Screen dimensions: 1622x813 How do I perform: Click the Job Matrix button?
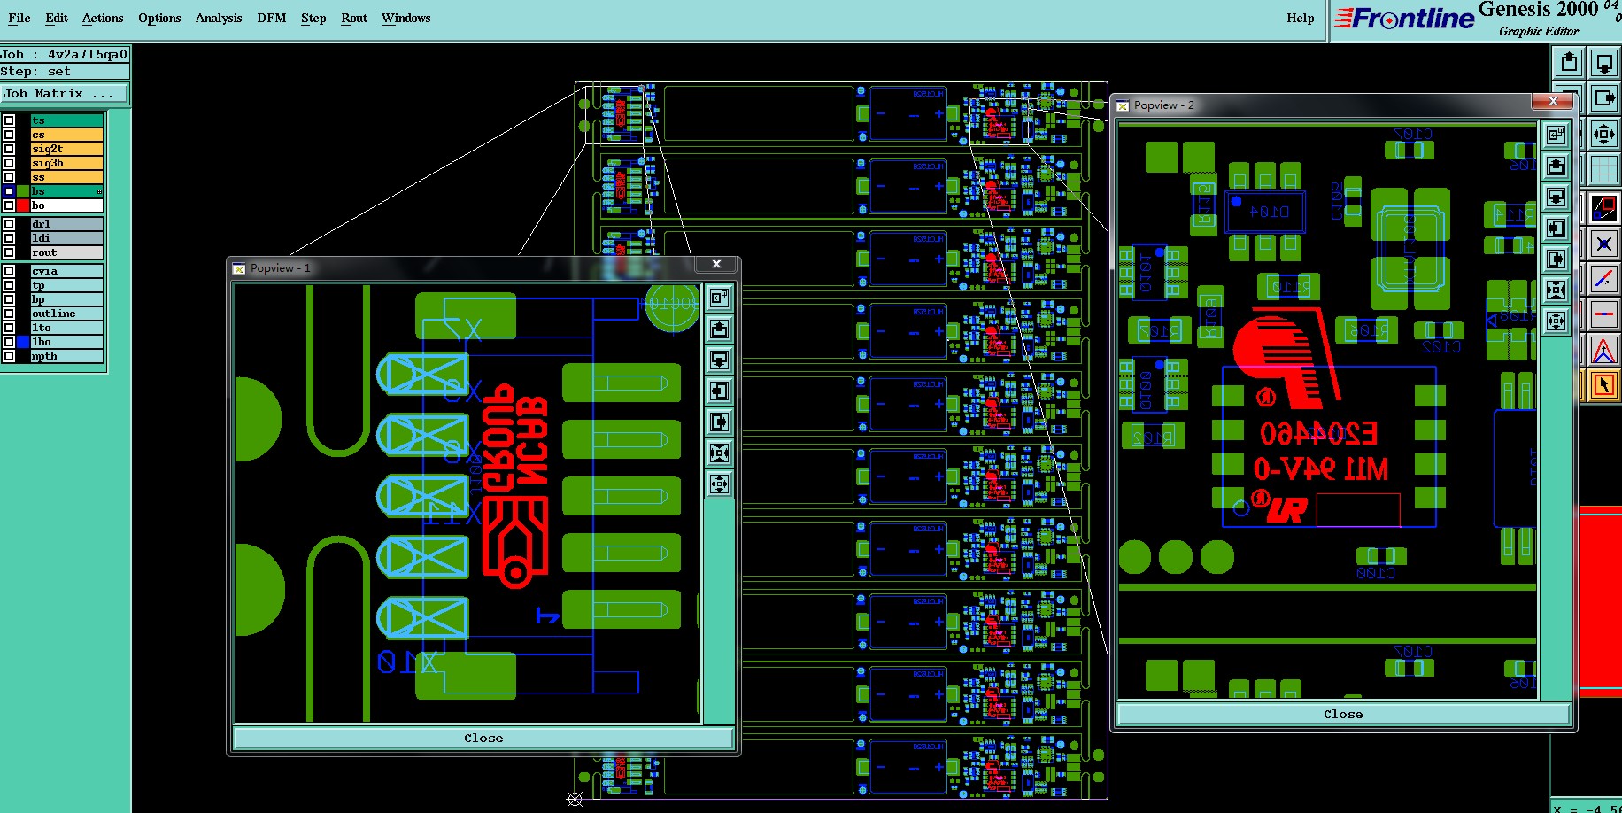(x=65, y=93)
